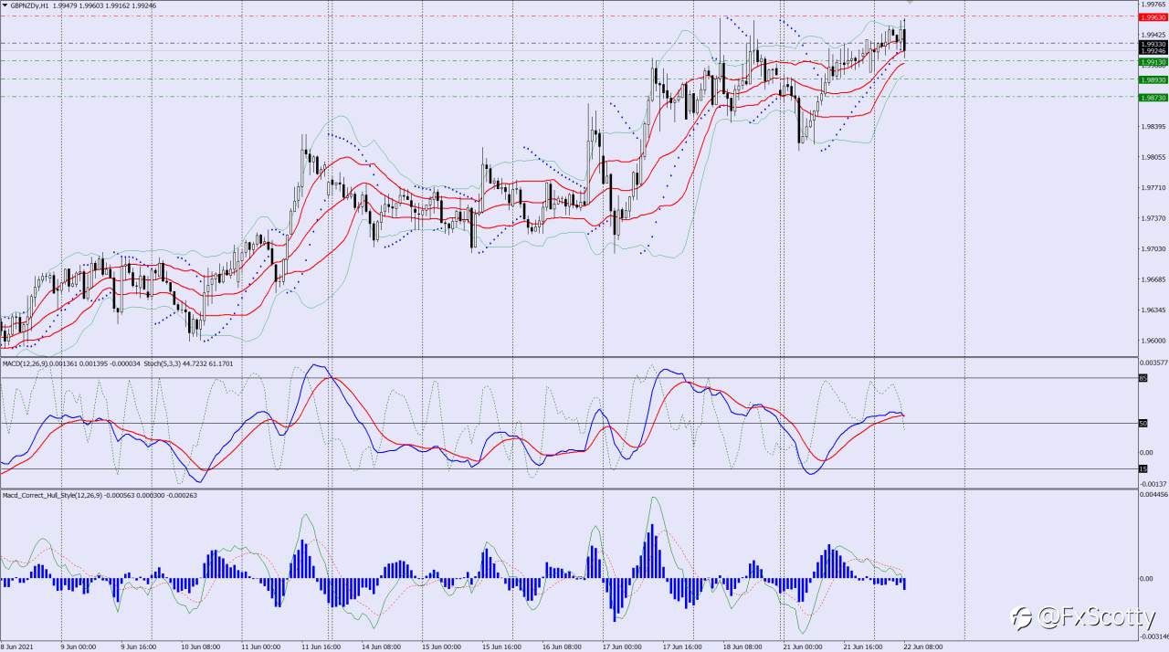
Task: Click the chart shift triangle marker at top
Action: [910, 3]
